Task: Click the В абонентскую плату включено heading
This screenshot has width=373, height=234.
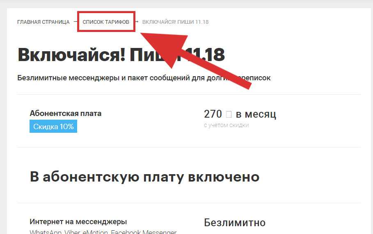Action: [x=144, y=177]
